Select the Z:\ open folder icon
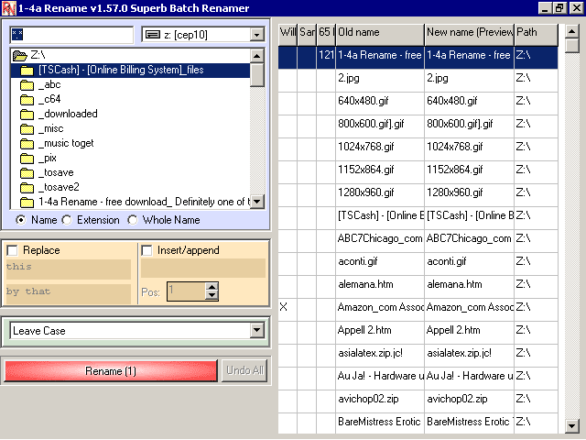The height and width of the screenshot is (440, 586). [20, 56]
